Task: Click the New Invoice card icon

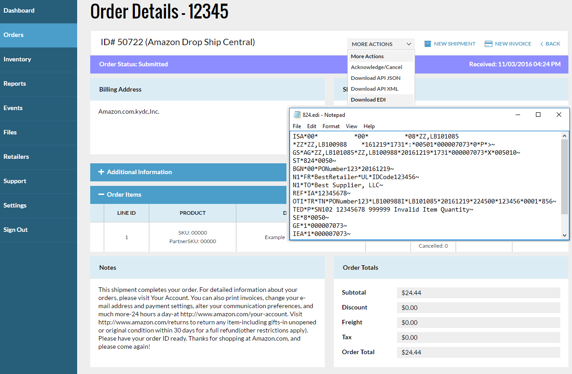Action: tap(488, 44)
